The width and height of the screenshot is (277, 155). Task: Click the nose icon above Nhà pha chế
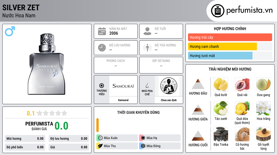147,86
